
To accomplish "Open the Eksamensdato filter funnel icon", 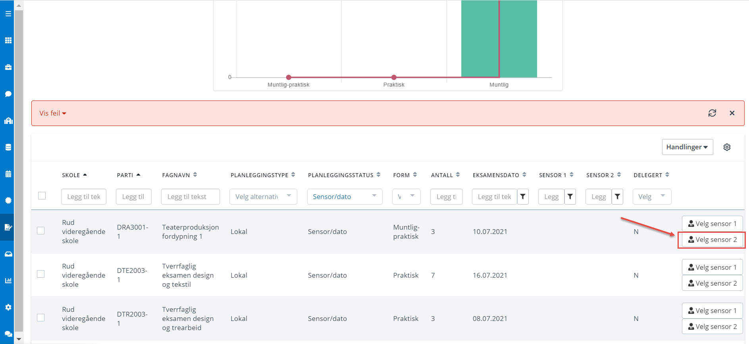I will click(x=523, y=197).
